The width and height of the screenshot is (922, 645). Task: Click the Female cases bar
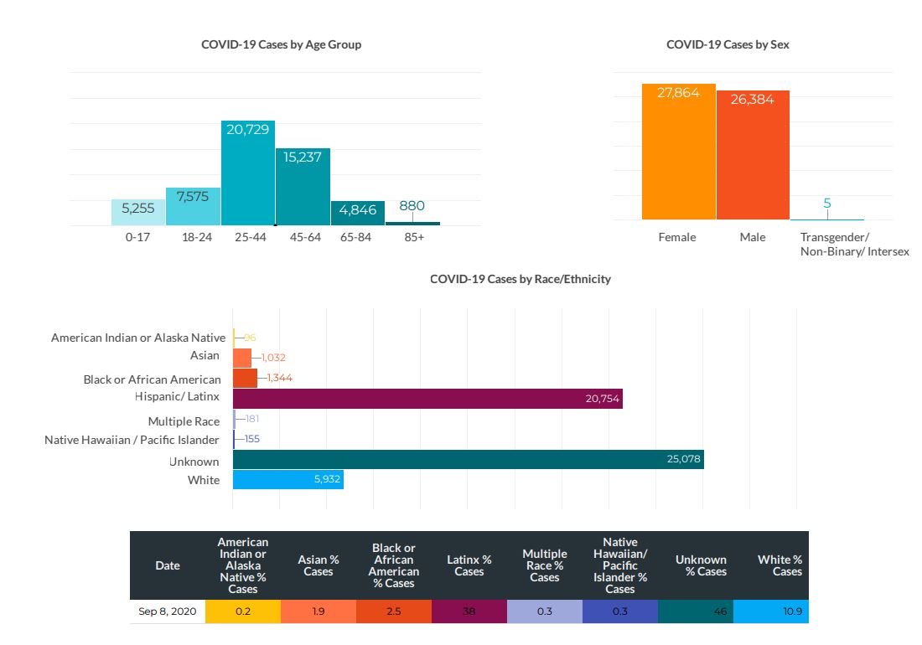[678, 152]
